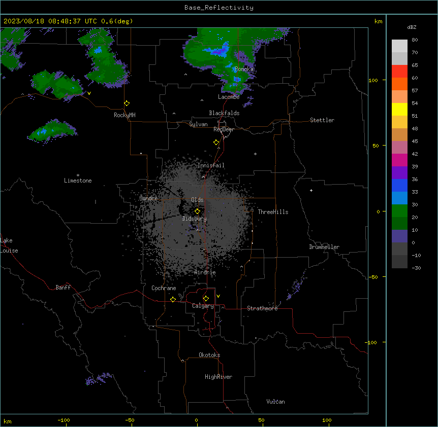The image size is (438, 427).
Task: Click the yellow diamond marker above RockyMH
Action: [x=127, y=103]
